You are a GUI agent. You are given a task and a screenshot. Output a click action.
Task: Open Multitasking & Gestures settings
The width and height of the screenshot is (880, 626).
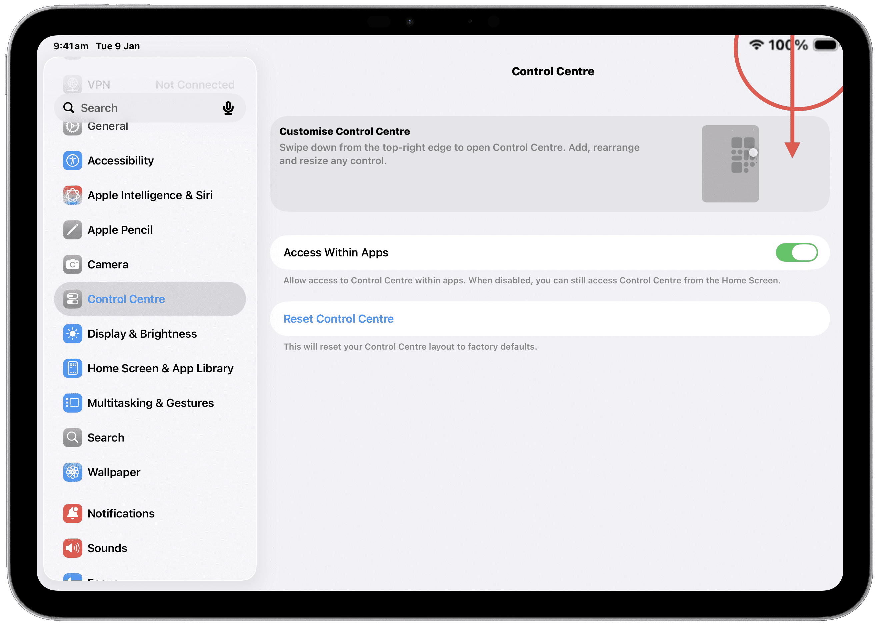coord(150,403)
